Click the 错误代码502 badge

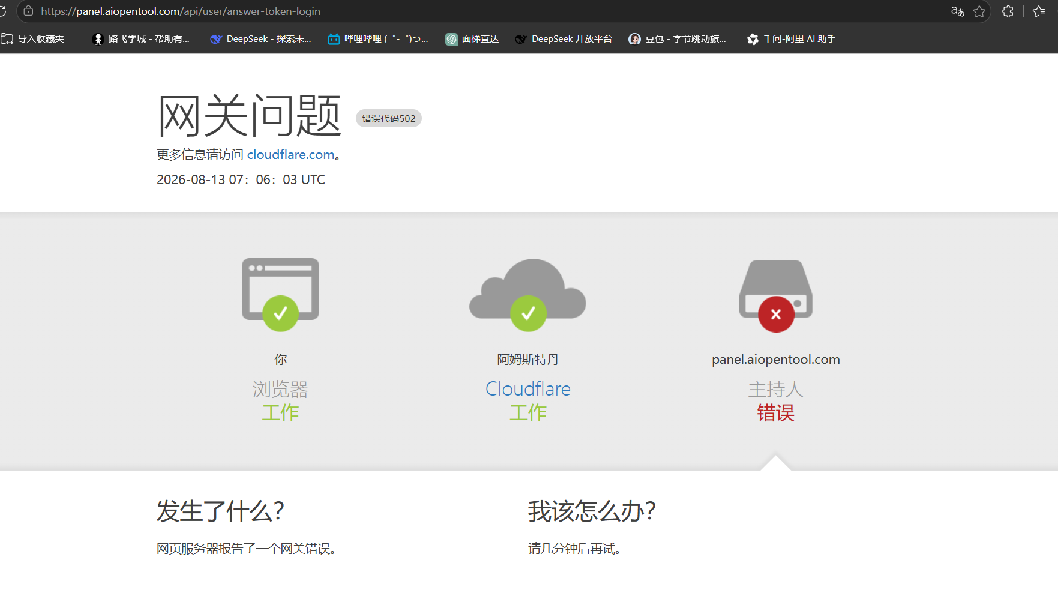click(x=389, y=118)
